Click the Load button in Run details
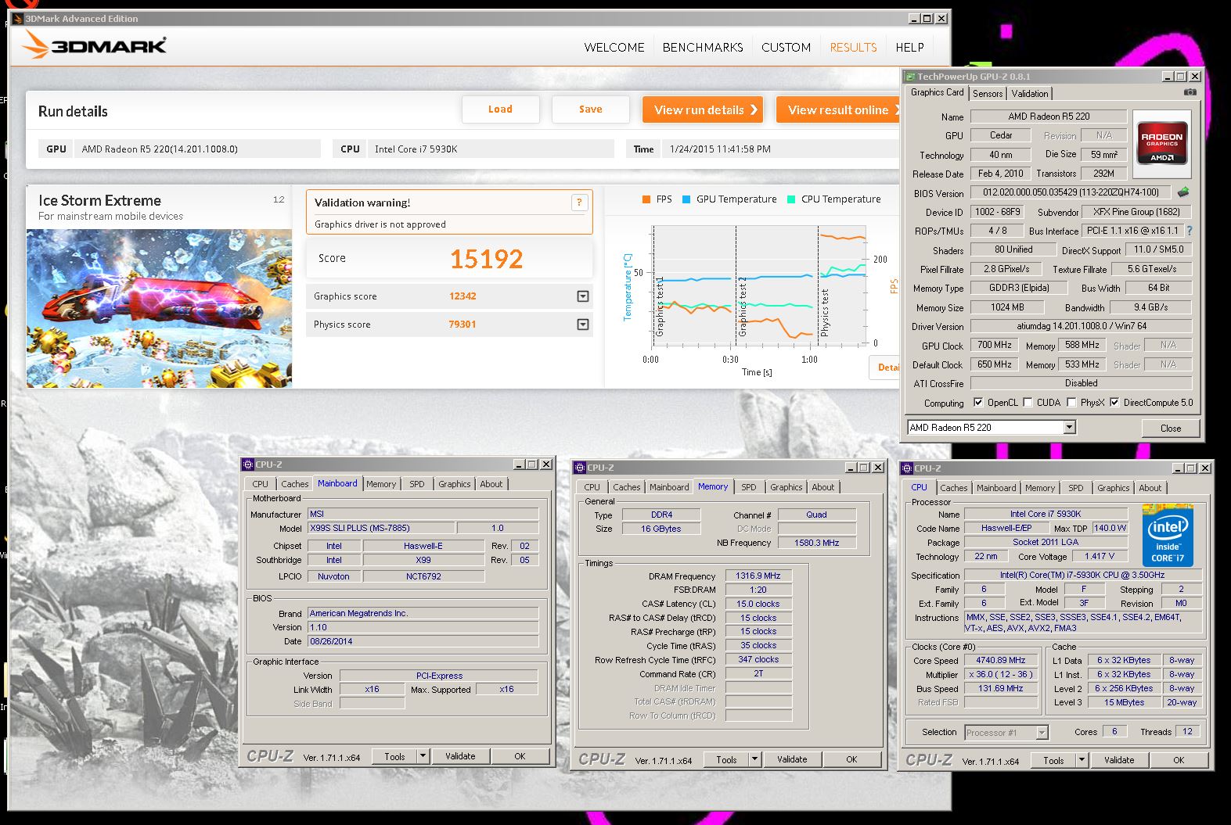The image size is (1231, 825). pyautogui.click(x=501, y=109)
